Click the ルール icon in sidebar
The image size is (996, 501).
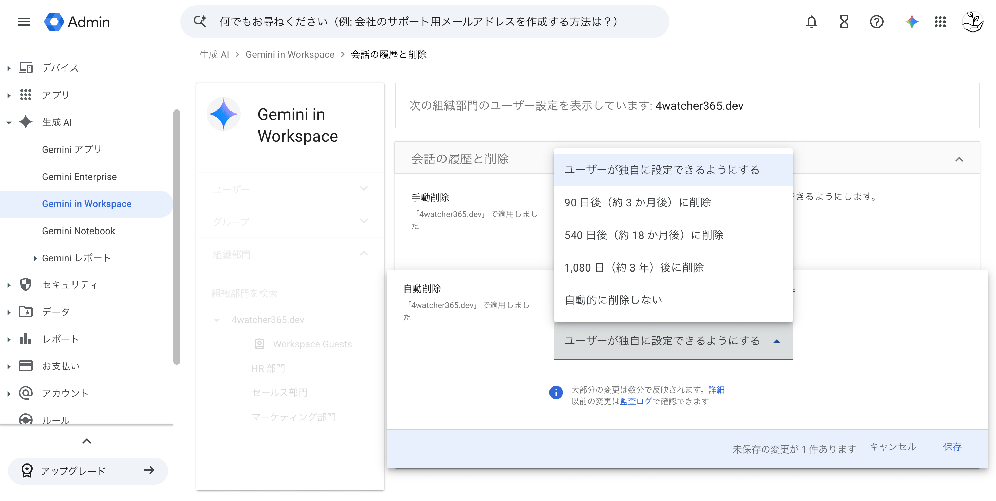coord(26,419)
